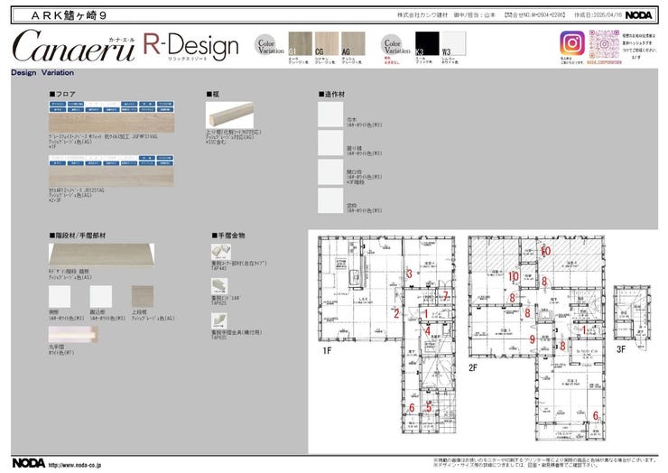Click the Canaeru brand logo
Screen dimensions: 668x473
pyautogui.click(x=74, y=46)
